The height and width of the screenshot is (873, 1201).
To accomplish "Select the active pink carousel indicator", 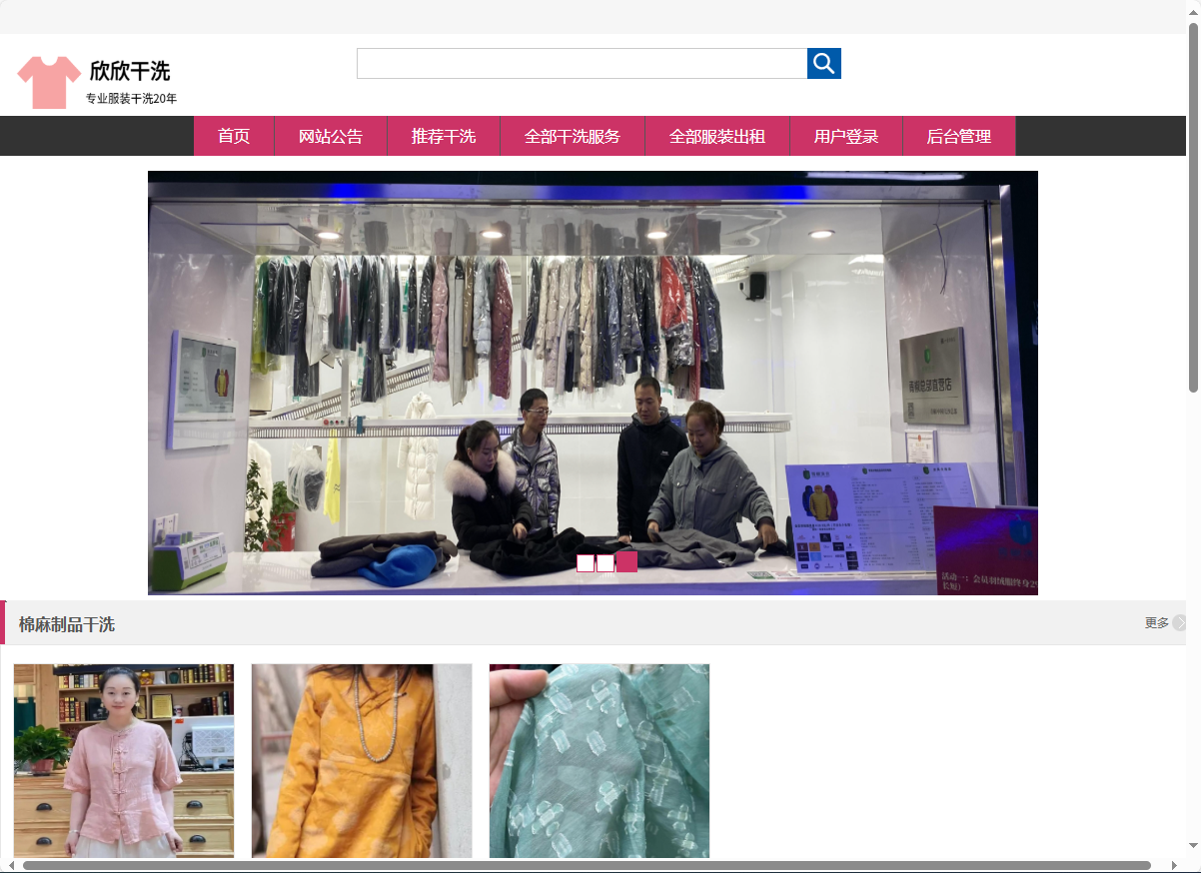I will [626, 561].
